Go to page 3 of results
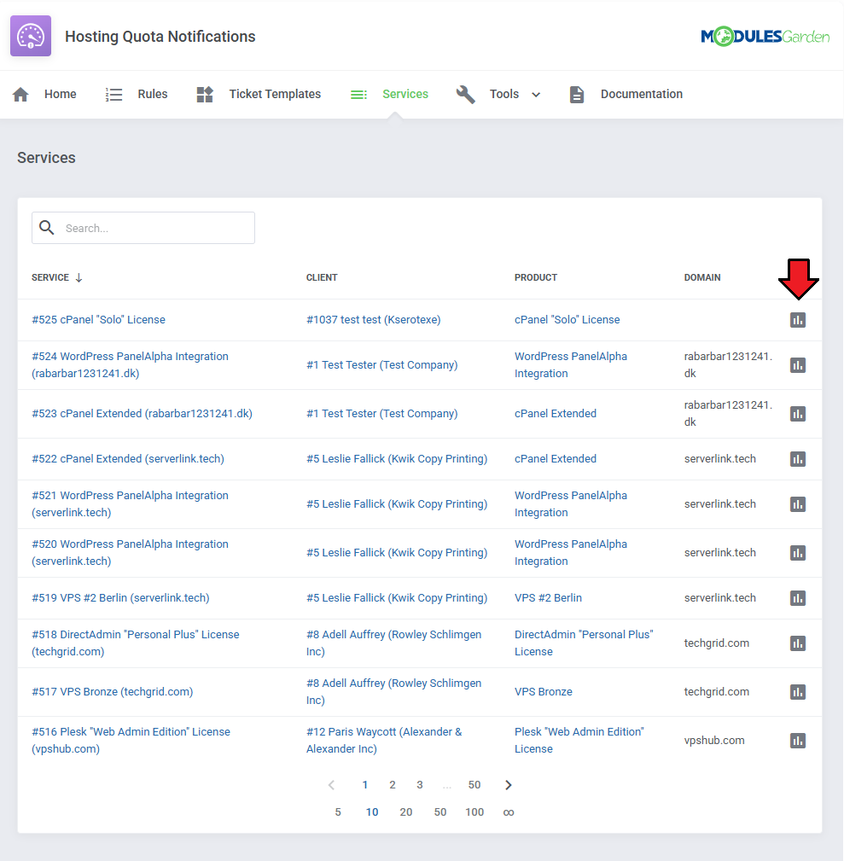This screenshot has width=844, height=861. pyautogui.click(x=420, y=785)
